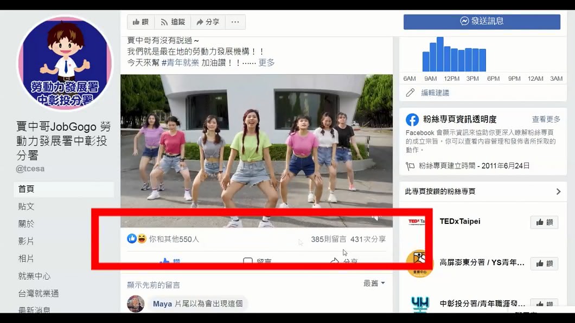Open the 385則留言 comments count
This screenshot has height=323, width=575.
[329, 239]
